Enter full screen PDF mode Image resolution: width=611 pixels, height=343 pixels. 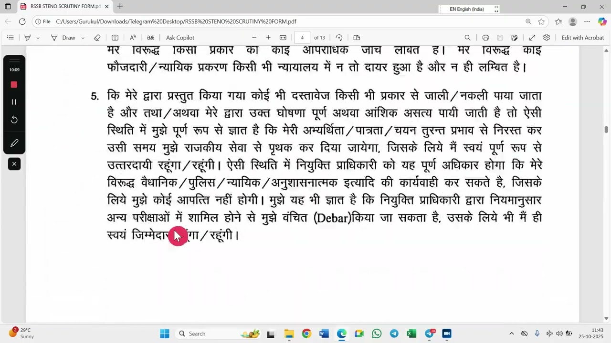(532, 38)
